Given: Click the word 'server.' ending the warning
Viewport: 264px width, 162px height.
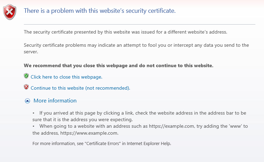Looking at the screenshot, I should [31, 52].
